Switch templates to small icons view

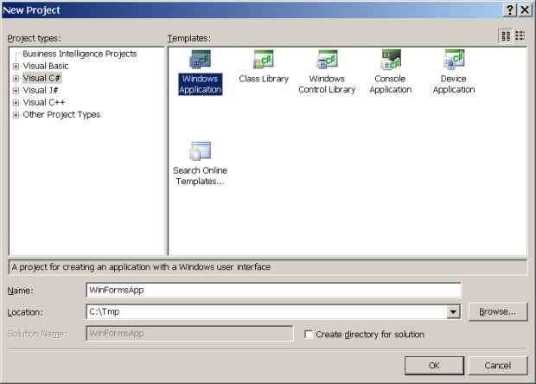(520, 35)
